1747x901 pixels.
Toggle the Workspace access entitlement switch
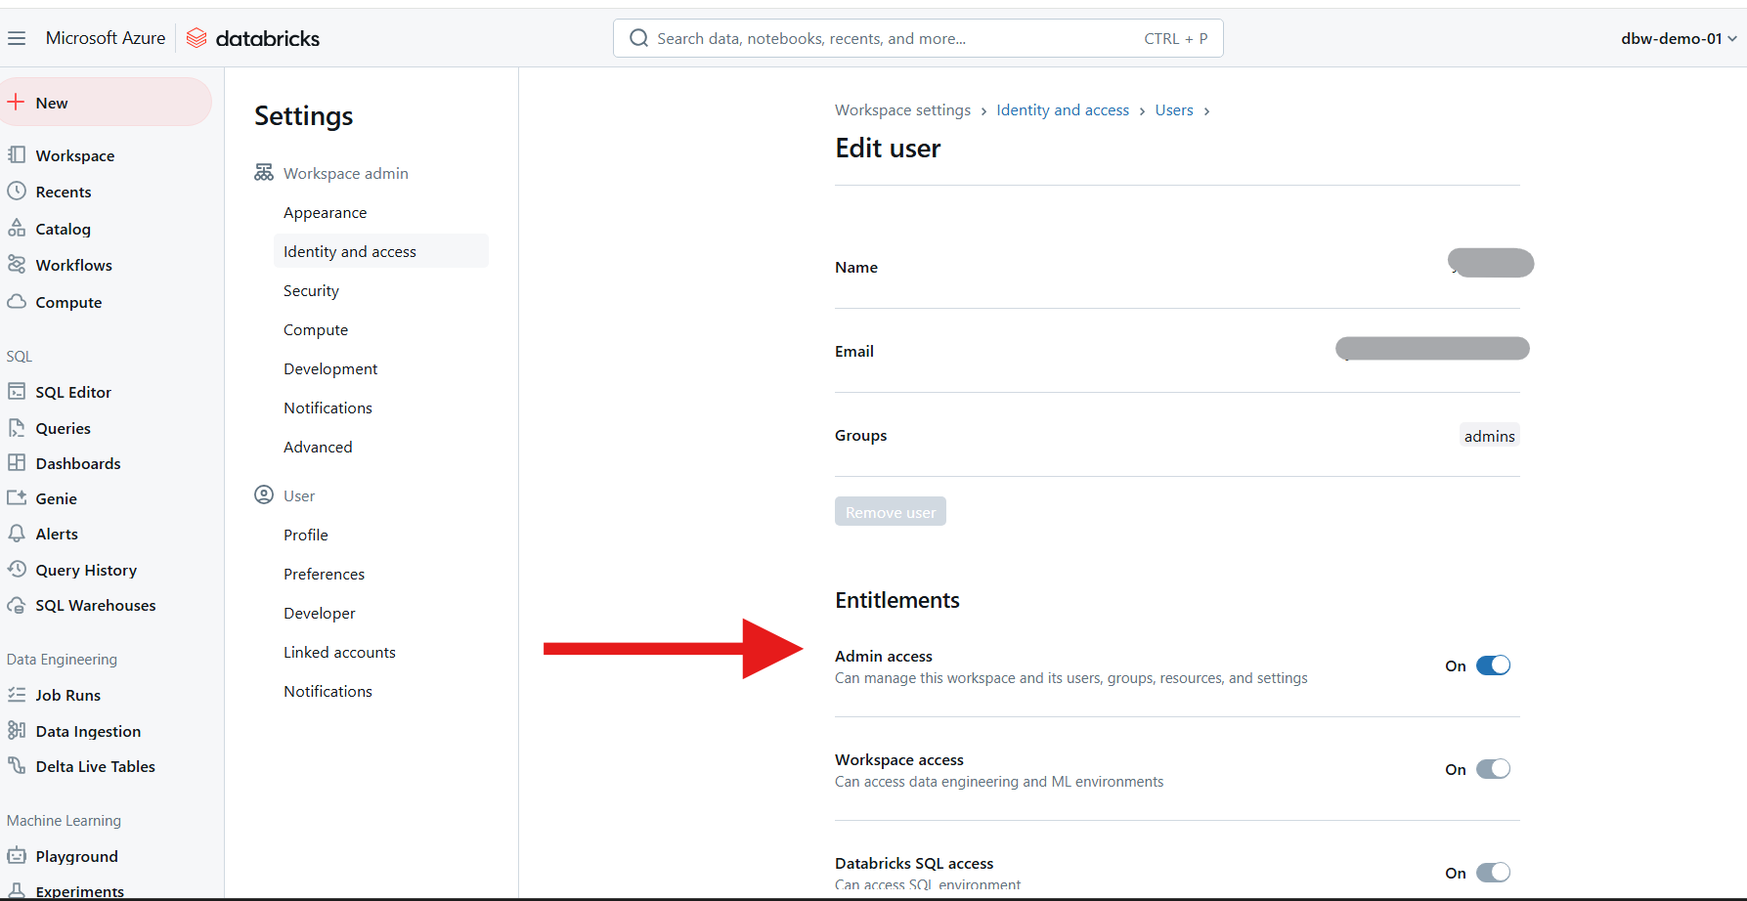(1493, 769)
